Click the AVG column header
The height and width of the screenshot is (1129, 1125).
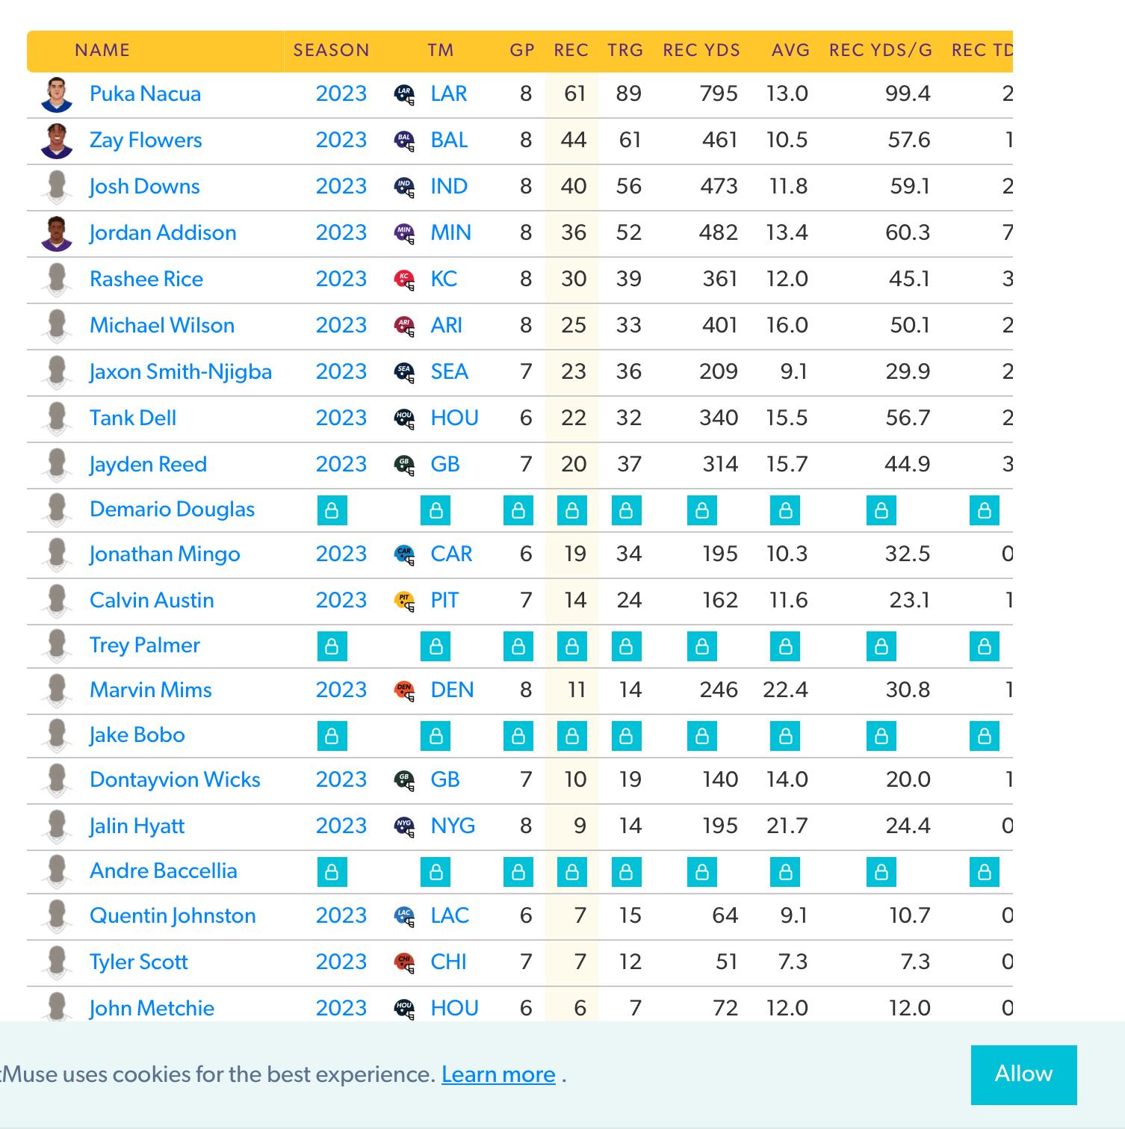click(790, 51)
